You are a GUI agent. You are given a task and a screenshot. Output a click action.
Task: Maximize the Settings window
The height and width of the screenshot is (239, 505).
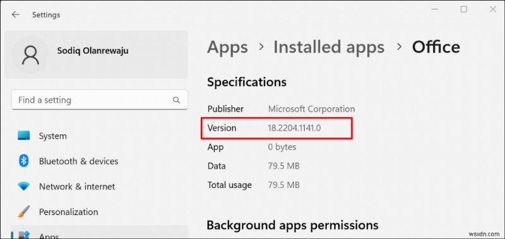pos(464,9)
